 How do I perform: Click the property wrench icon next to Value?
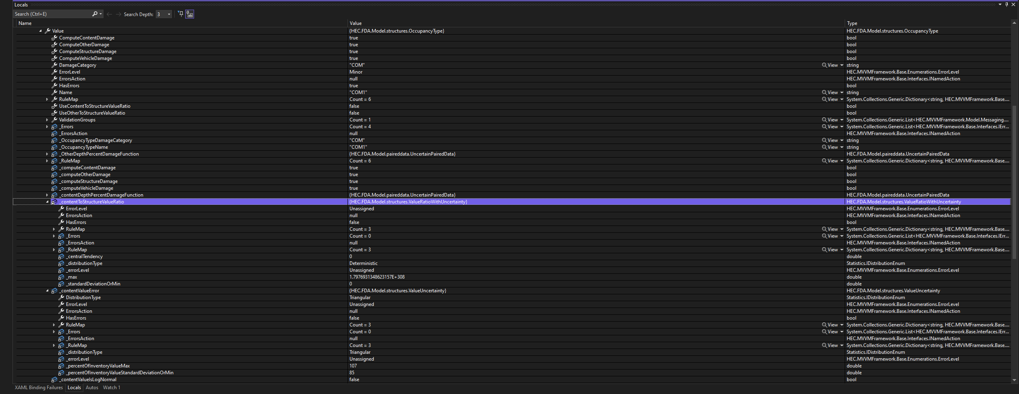(48, 31)
